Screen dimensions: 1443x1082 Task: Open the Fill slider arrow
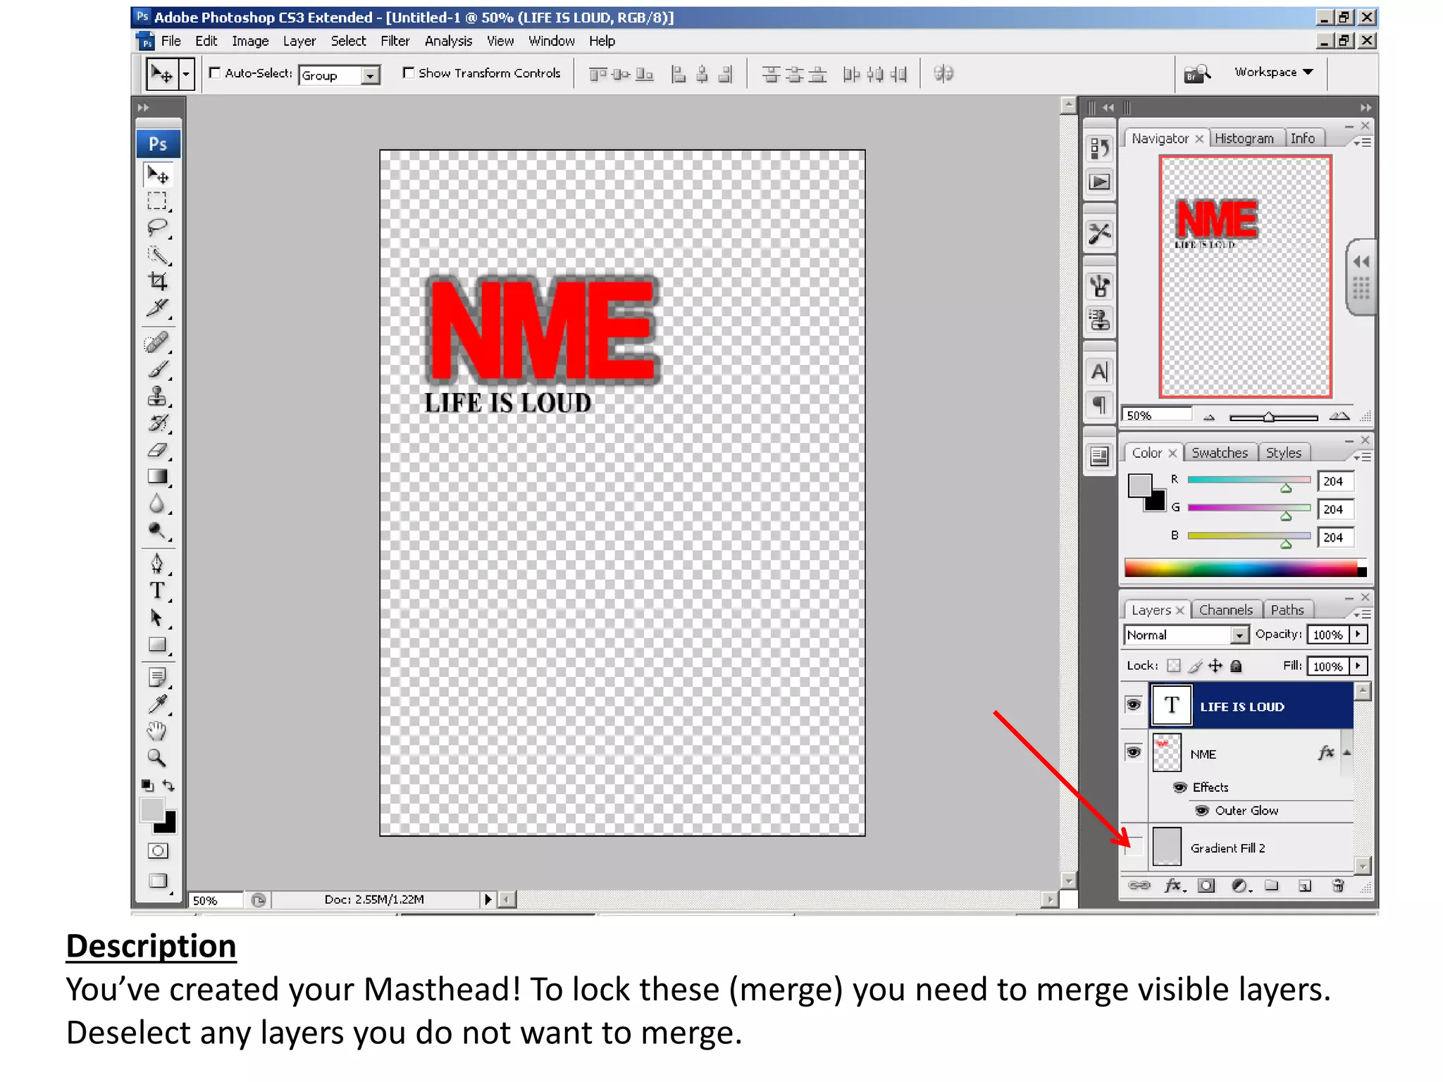tap(1358, 666)
